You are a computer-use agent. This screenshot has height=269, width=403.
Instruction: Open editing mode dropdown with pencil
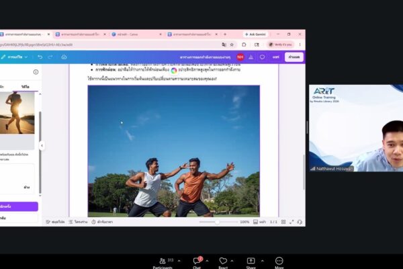pos(14,57)
